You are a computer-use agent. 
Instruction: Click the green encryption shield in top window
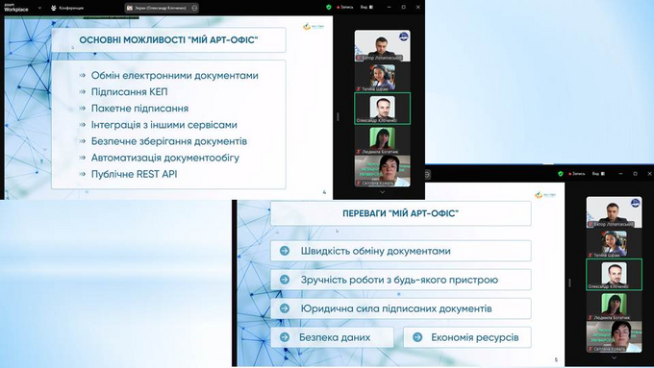329,7
